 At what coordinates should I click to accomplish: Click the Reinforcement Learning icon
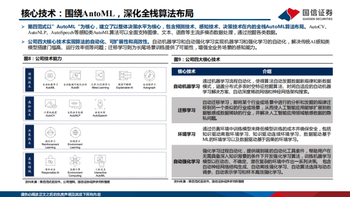[51, 133]
